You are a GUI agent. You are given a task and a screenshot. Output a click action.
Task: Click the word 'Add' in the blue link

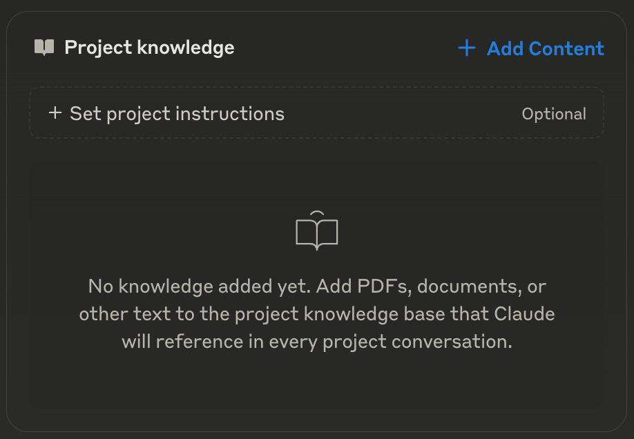506,48
